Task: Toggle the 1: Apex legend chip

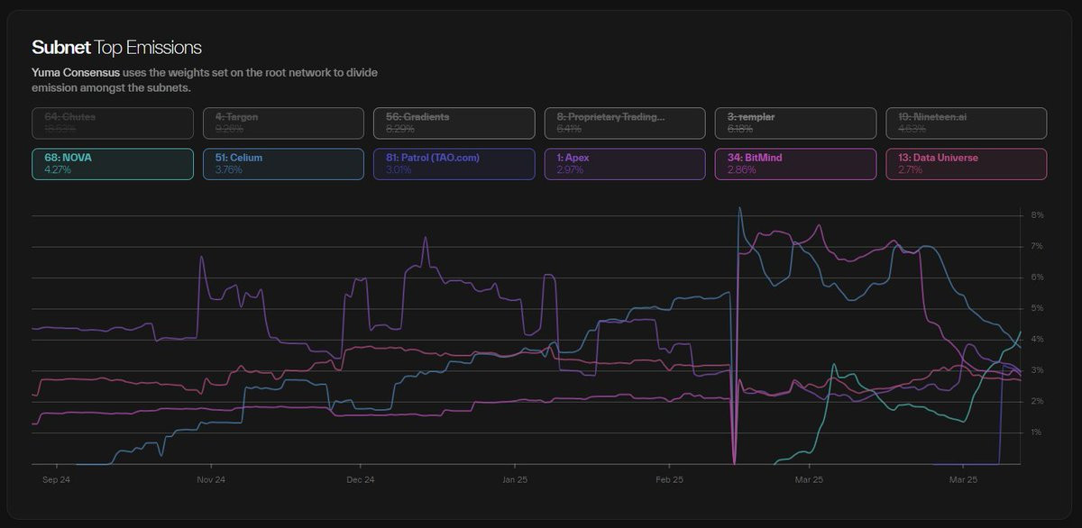Action: click(x=625, y=164)
